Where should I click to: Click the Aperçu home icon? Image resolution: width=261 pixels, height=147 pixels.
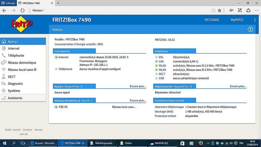tap(4, 41)
